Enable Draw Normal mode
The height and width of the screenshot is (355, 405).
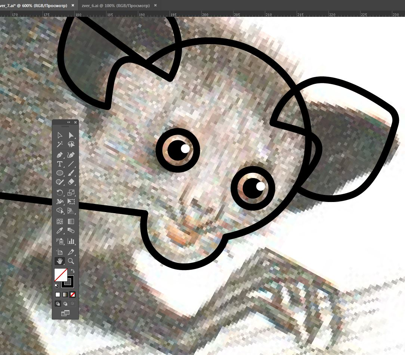58,303
